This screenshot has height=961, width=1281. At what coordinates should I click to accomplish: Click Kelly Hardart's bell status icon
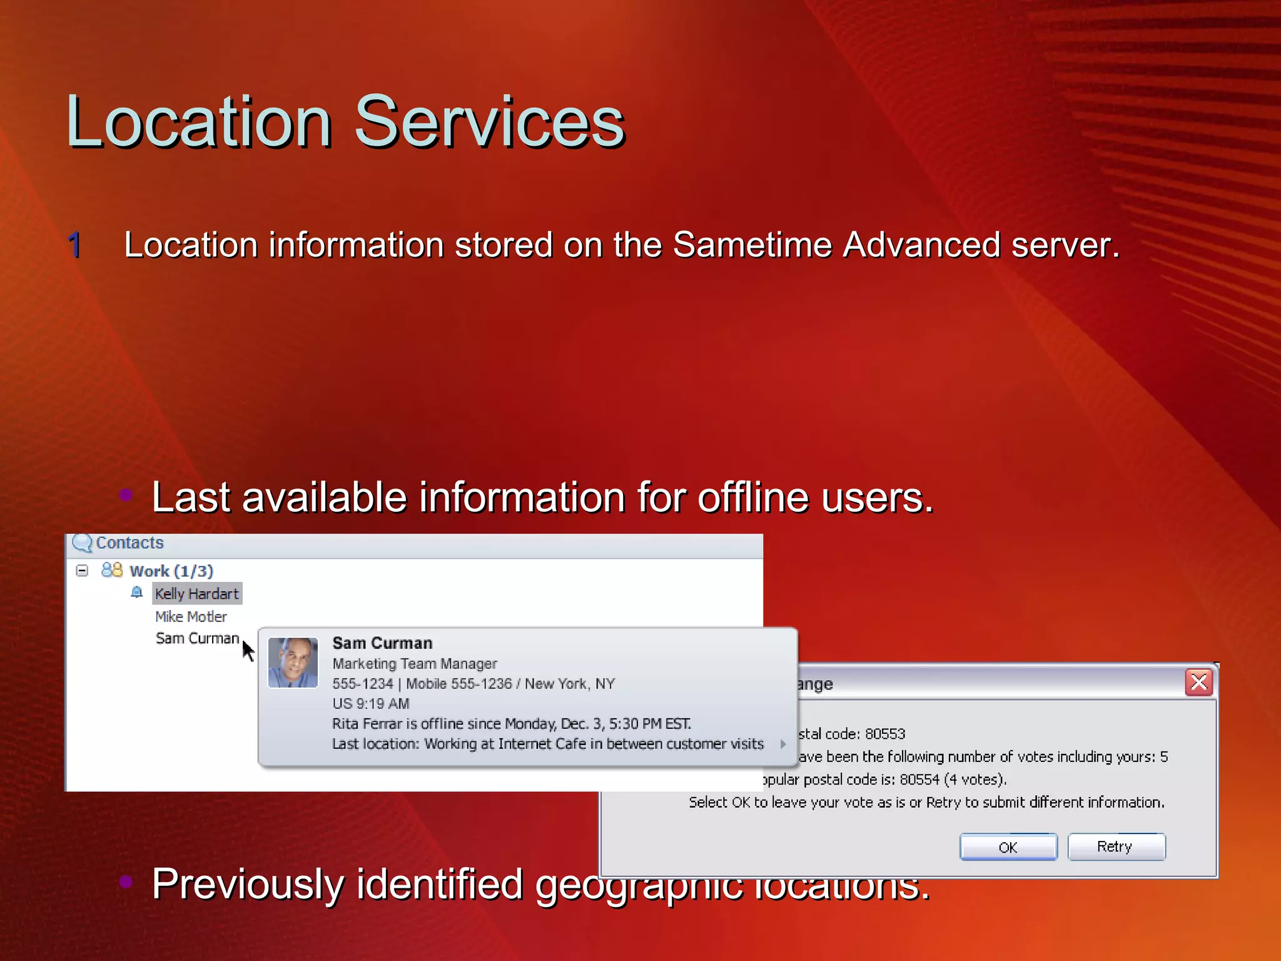pyautogui.click(x=137, y=592)
